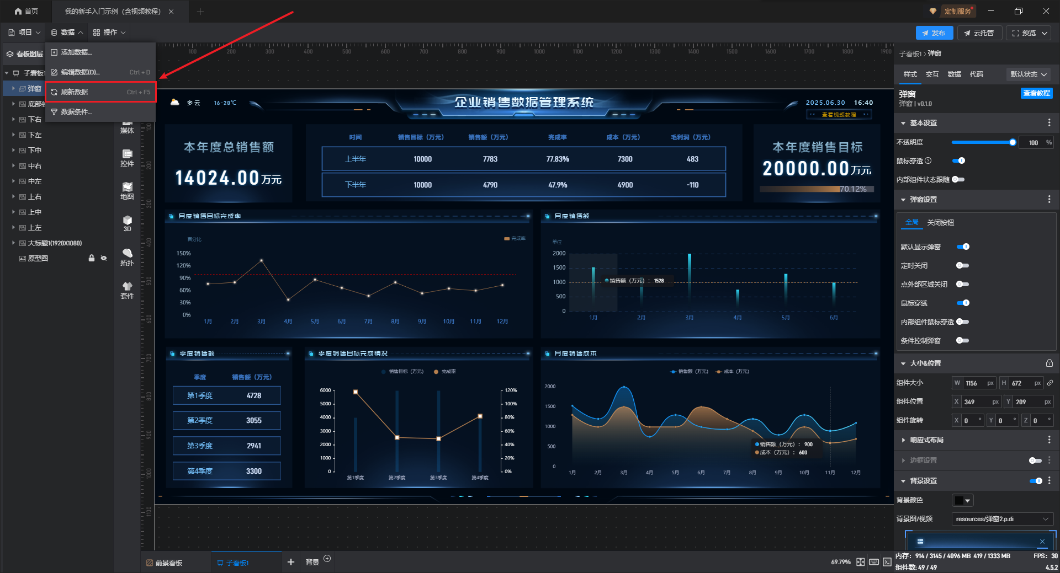Open the more options of 背景设置
The width and height of the screenshot is (1060, 573).
(x=1050, y=481)
